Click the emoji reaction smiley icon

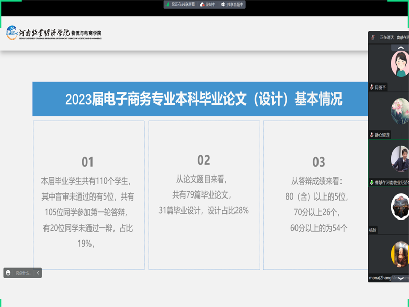click(x=8, y=273)
